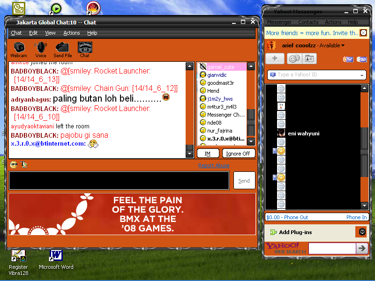Screen dimensions: 375x281
Task: Open the Contacts menu in Yahoo! Messenger
Action: pyautogui.click(x=308, y=22)
